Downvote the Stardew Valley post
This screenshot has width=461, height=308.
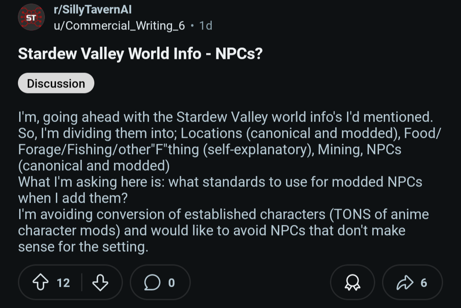100,282
